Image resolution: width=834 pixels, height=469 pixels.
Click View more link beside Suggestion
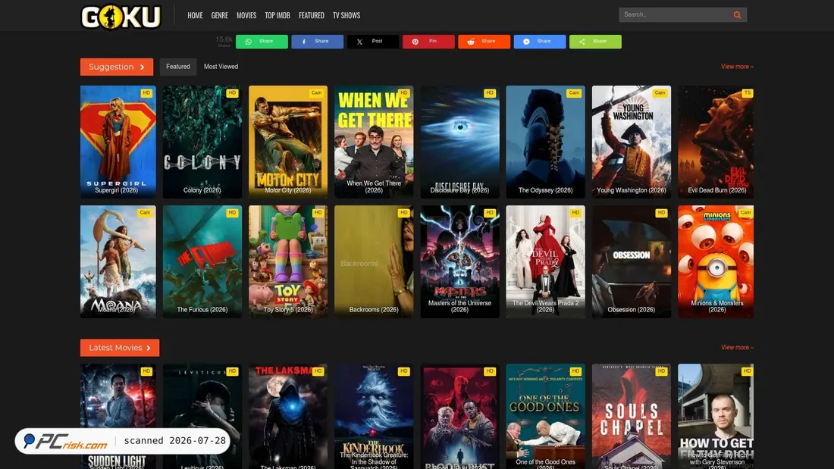click(737, 67)
